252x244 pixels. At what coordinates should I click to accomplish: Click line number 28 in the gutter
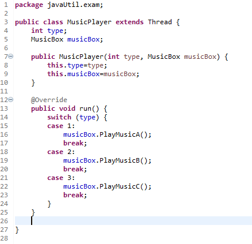(x=4, y=238)
